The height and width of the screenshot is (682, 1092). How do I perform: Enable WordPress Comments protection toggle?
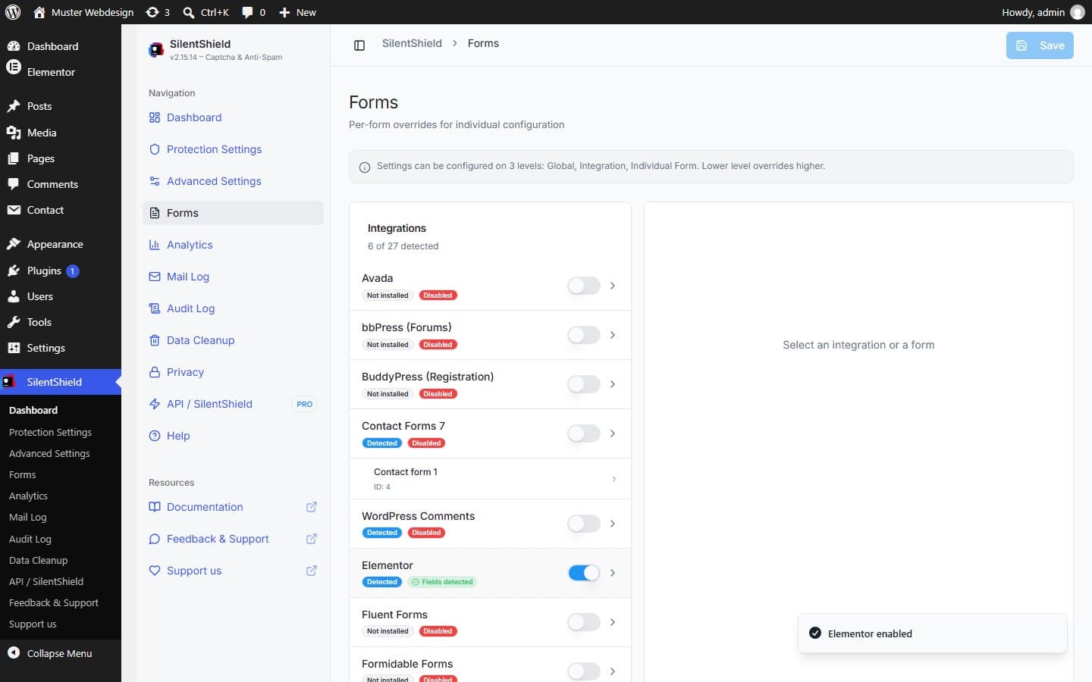point(584,524)
